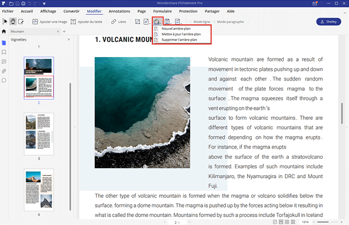
Task: Open the Aide tab
Action: pyautogui.click(x=231, y=11)
